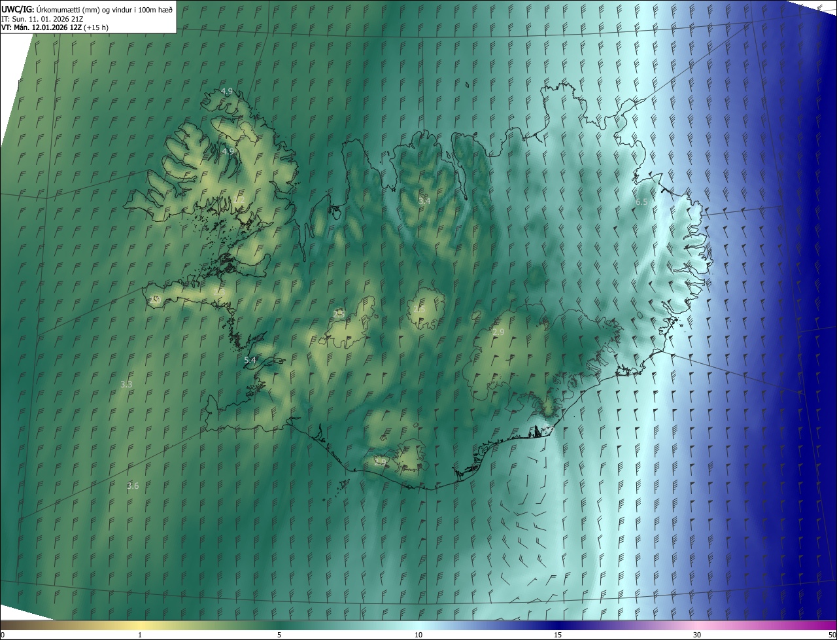Click the 2.0 value label on Snæfellsnes tip
Viewport: 837px width, 640px height.
156,299
